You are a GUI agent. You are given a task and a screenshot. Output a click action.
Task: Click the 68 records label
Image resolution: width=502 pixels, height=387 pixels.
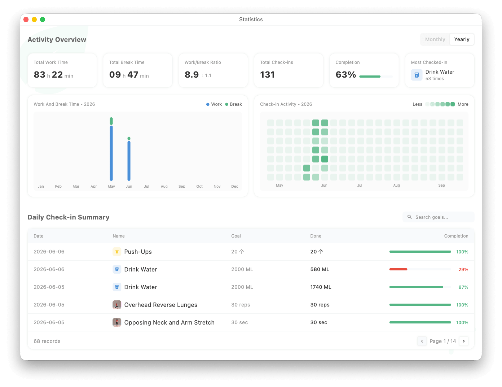point(47,341)
